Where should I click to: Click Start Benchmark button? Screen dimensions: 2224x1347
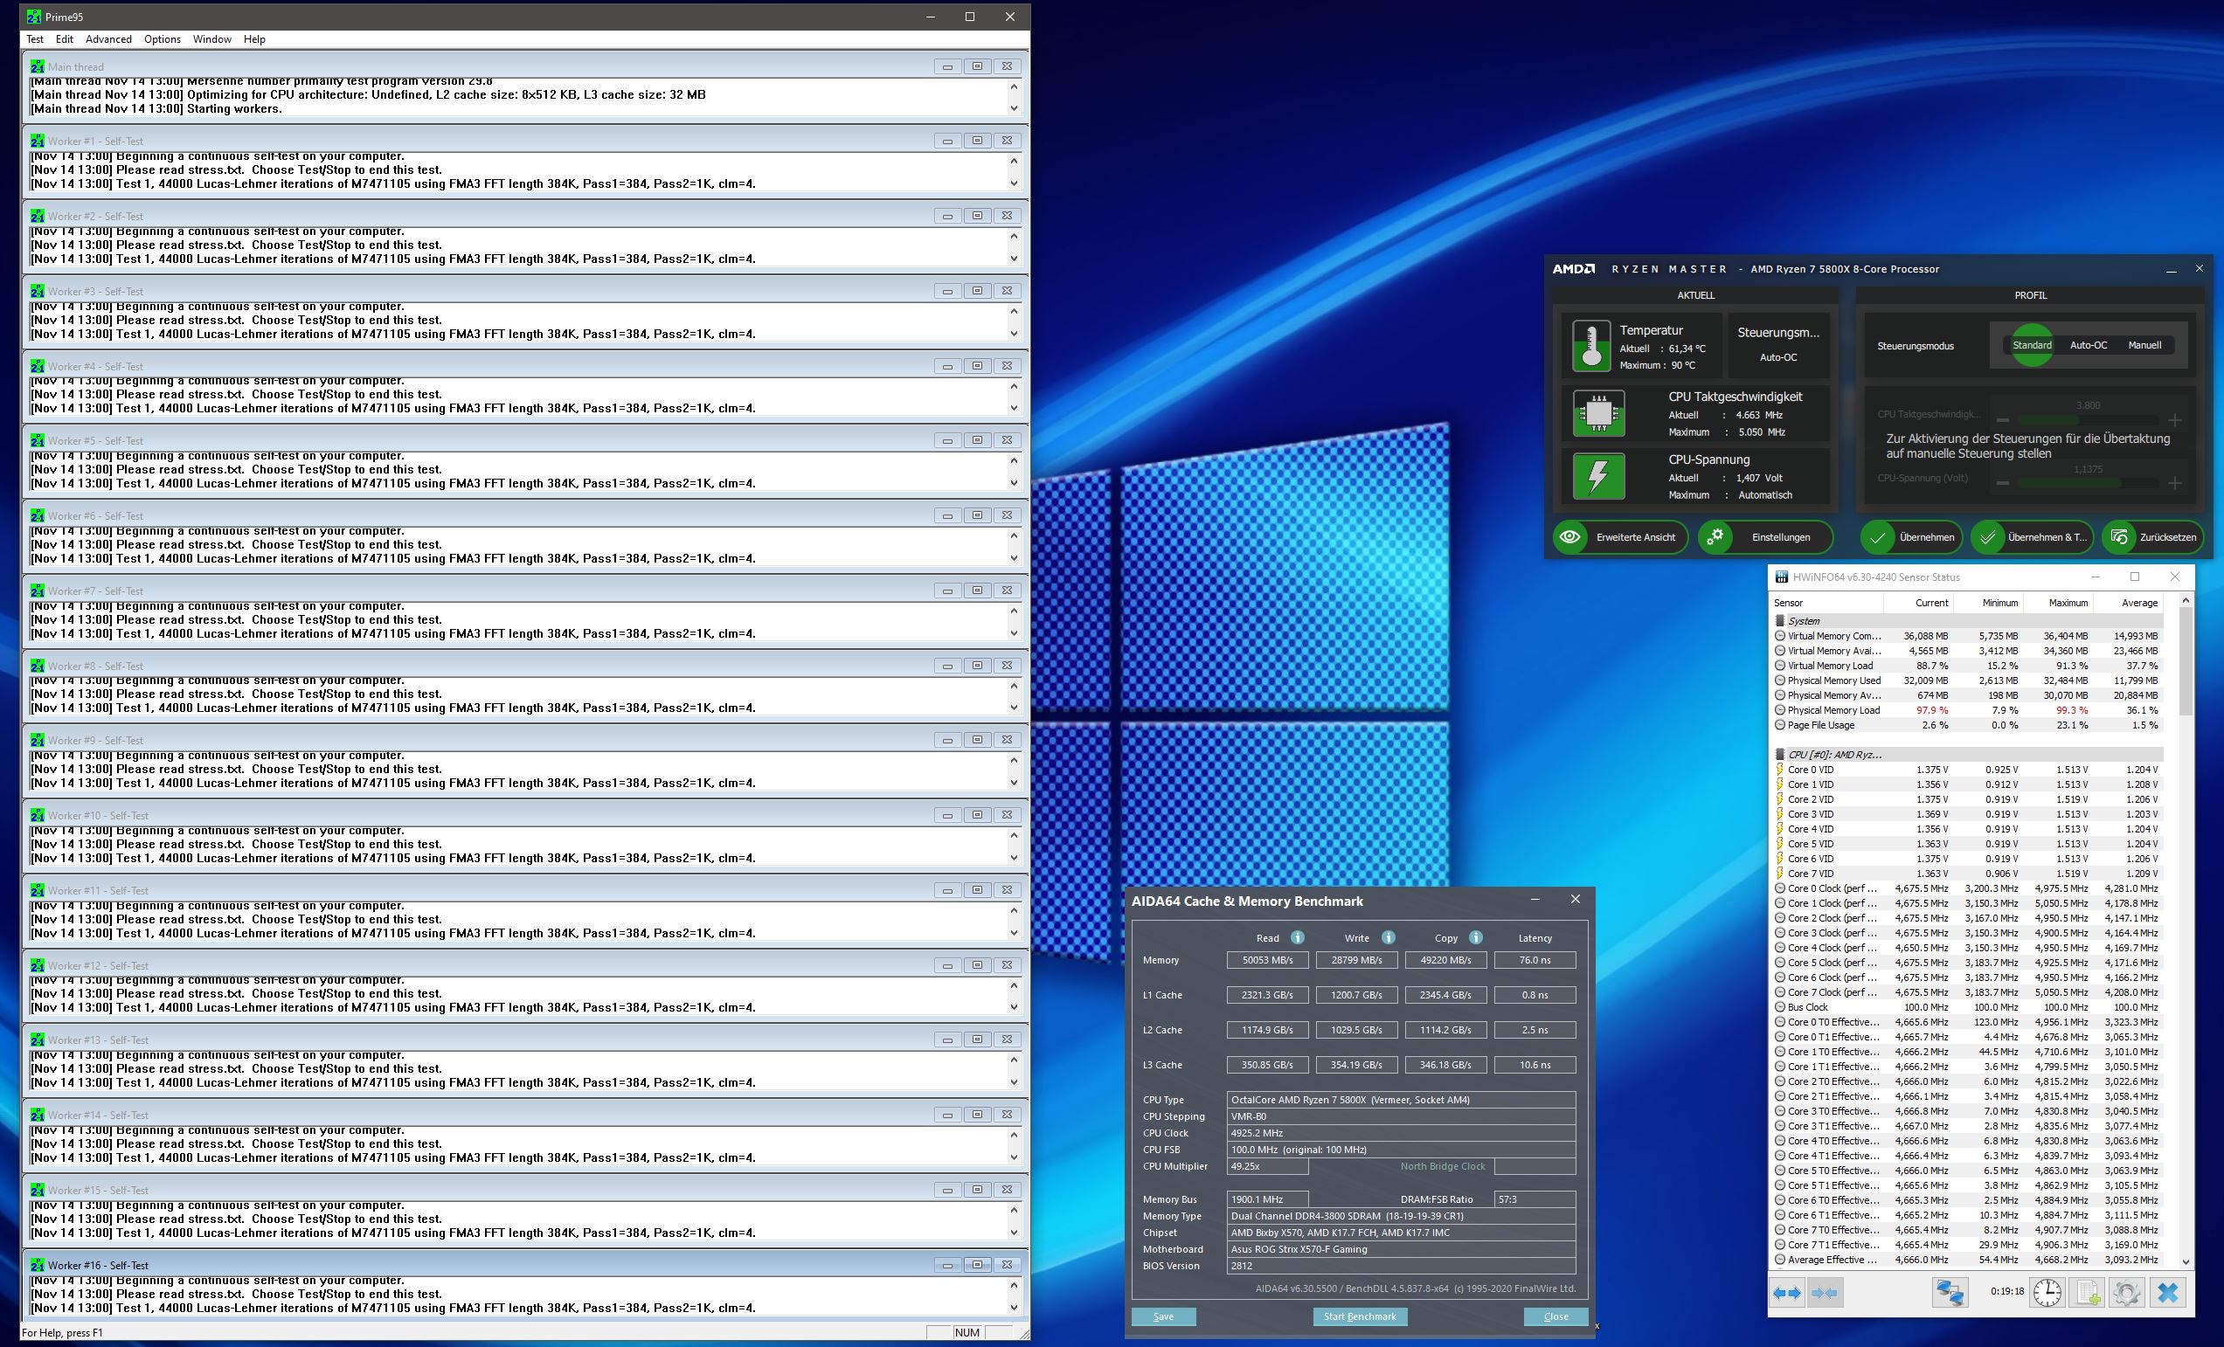(x=1360, y=1316)
